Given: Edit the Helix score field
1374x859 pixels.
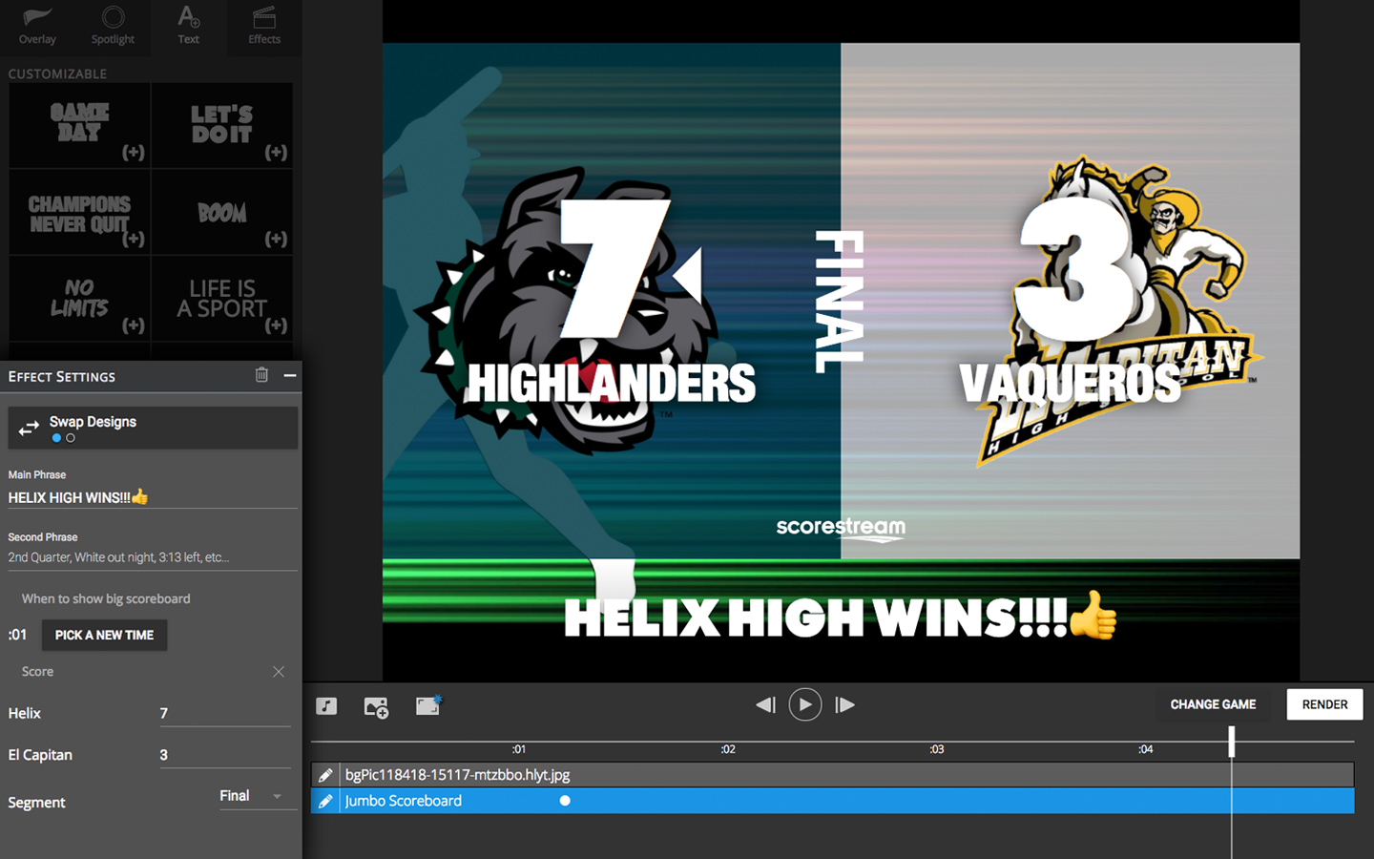Looking at the screenshot, I should point(224,713).
